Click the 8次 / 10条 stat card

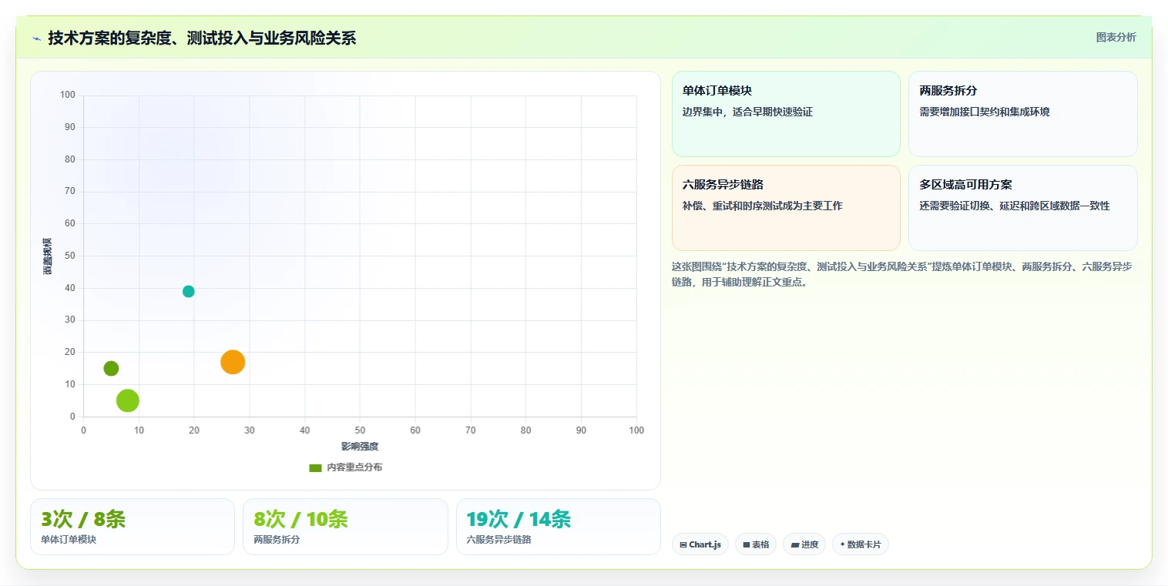click(x=345, y=527)
